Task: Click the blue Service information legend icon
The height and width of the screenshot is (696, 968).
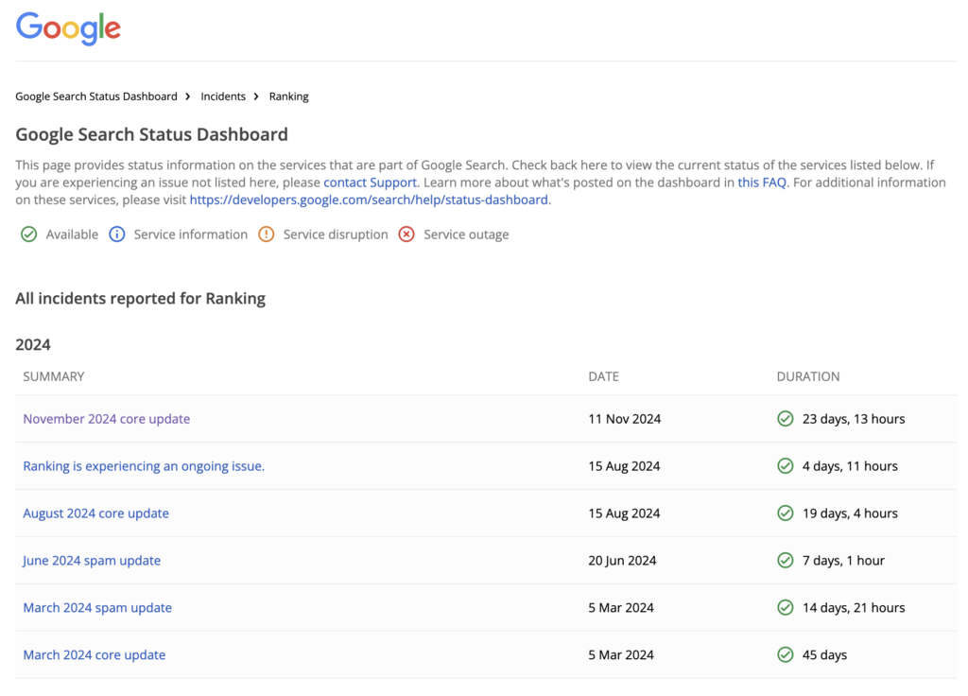Action: click(116, 235)
